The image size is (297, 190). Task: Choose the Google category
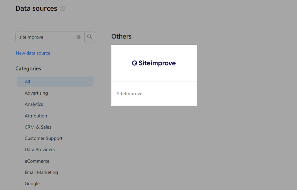(32, 183)
